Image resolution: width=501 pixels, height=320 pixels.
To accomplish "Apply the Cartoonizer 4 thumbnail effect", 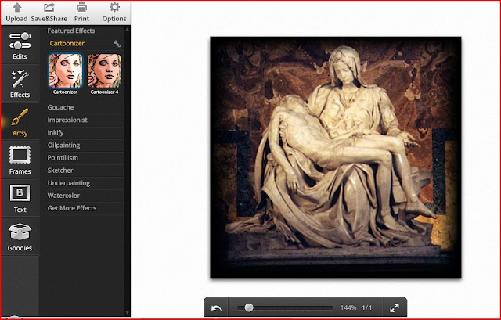I will click(x=104, y=70).
